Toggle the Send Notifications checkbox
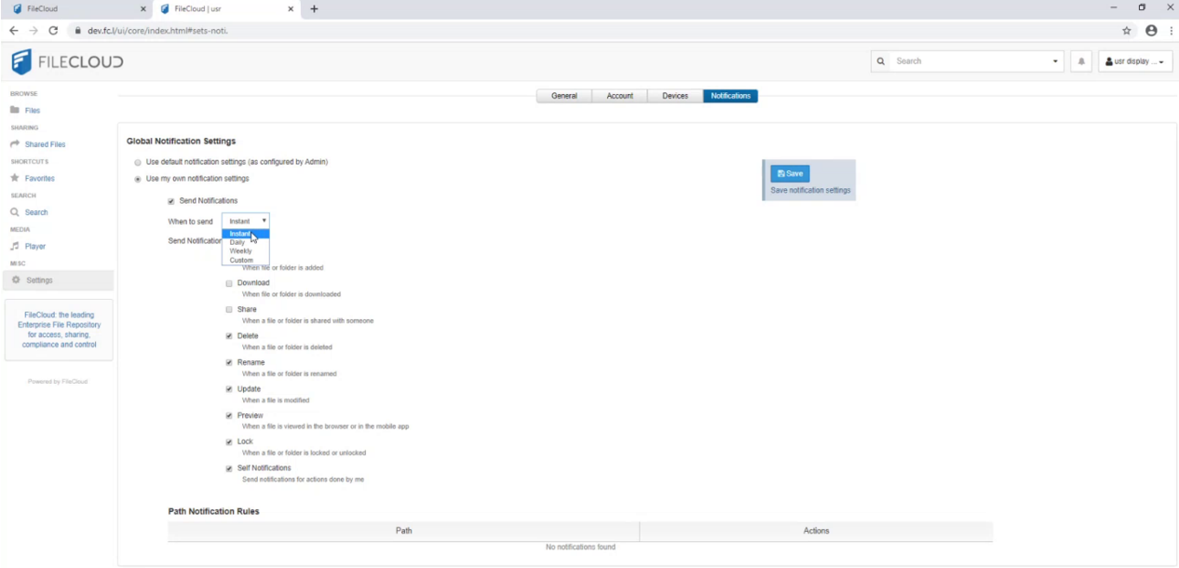1179x568 pixels. [171, 201]
